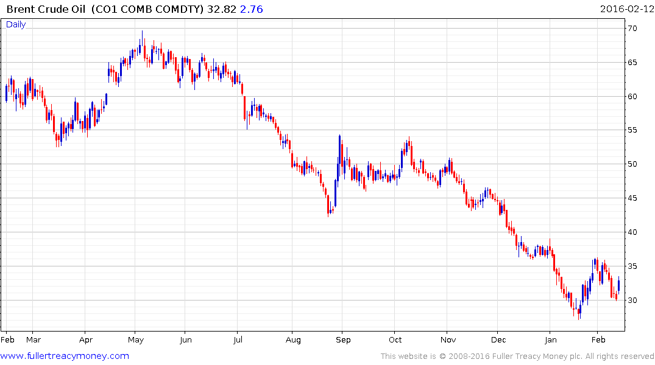The height and width of the screenshot is (365, 655).
Task: Click the Oct label on time axis
Action: [x=395, y=339]
